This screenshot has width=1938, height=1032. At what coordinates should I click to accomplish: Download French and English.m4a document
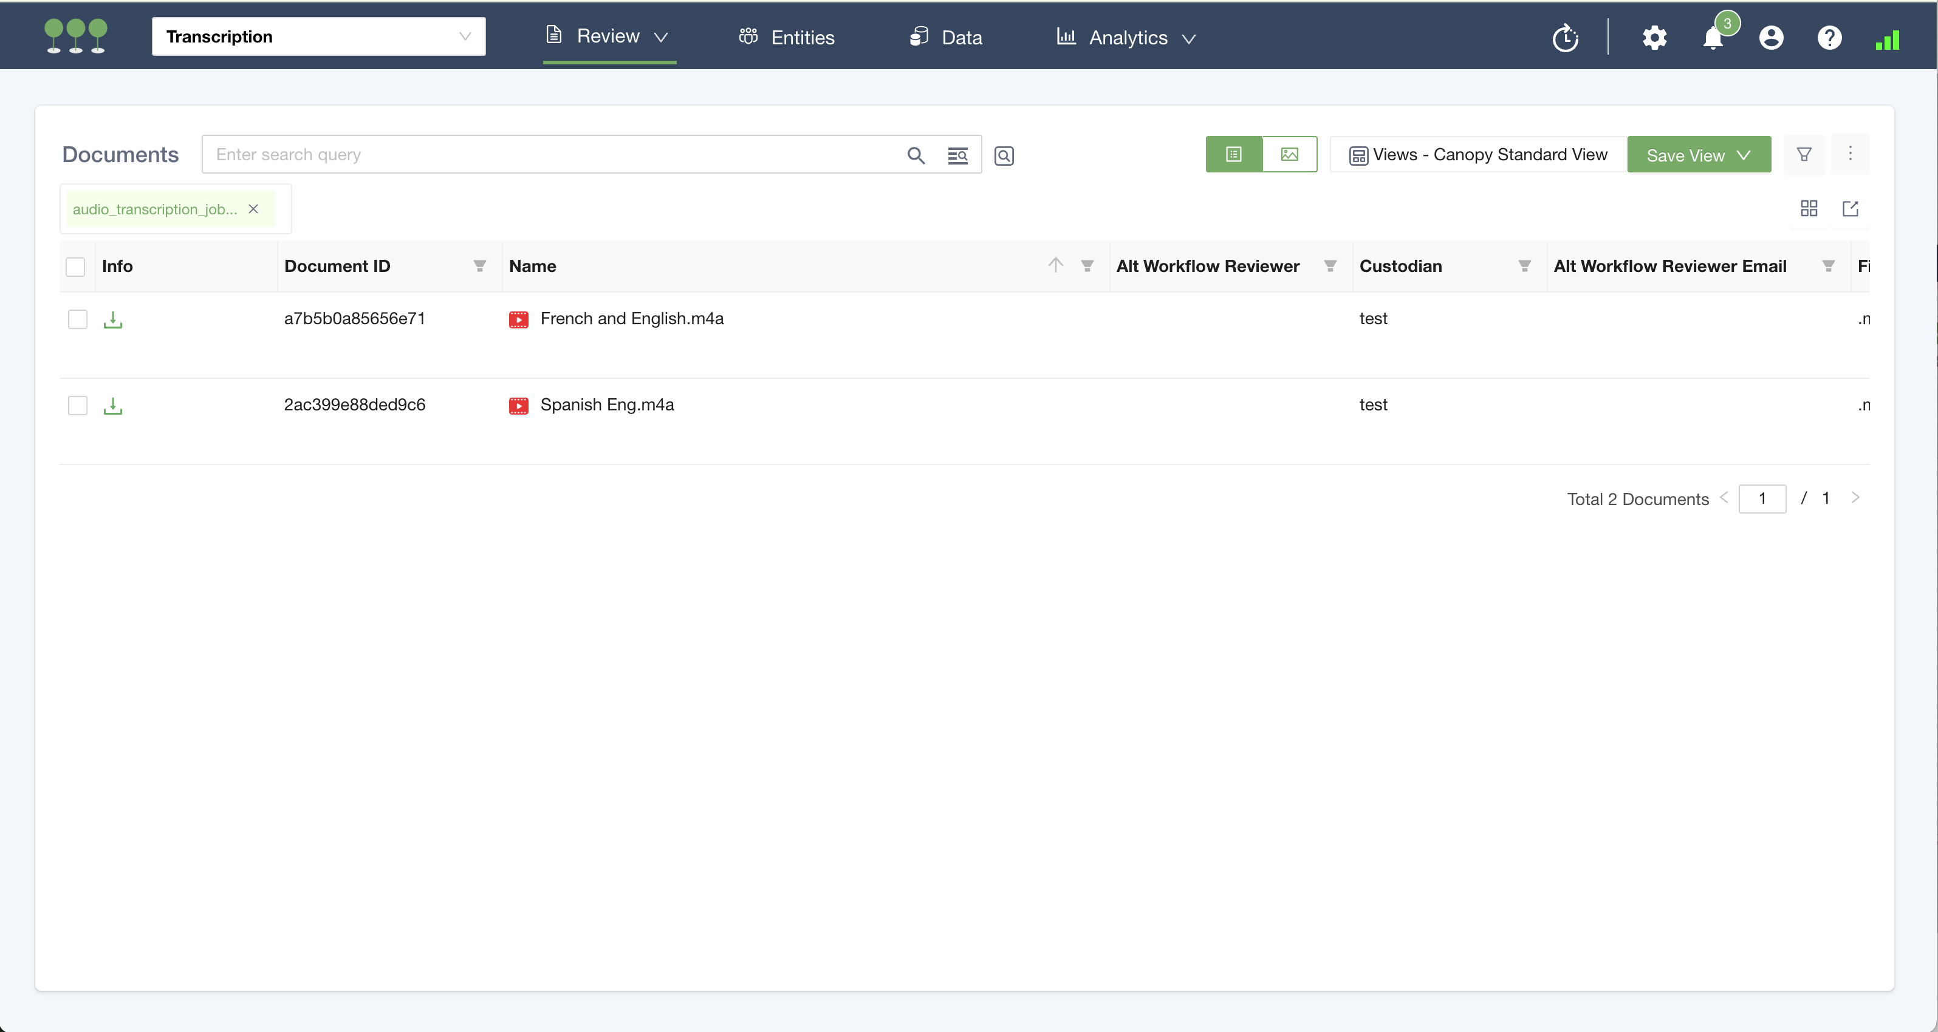[113, 319]
